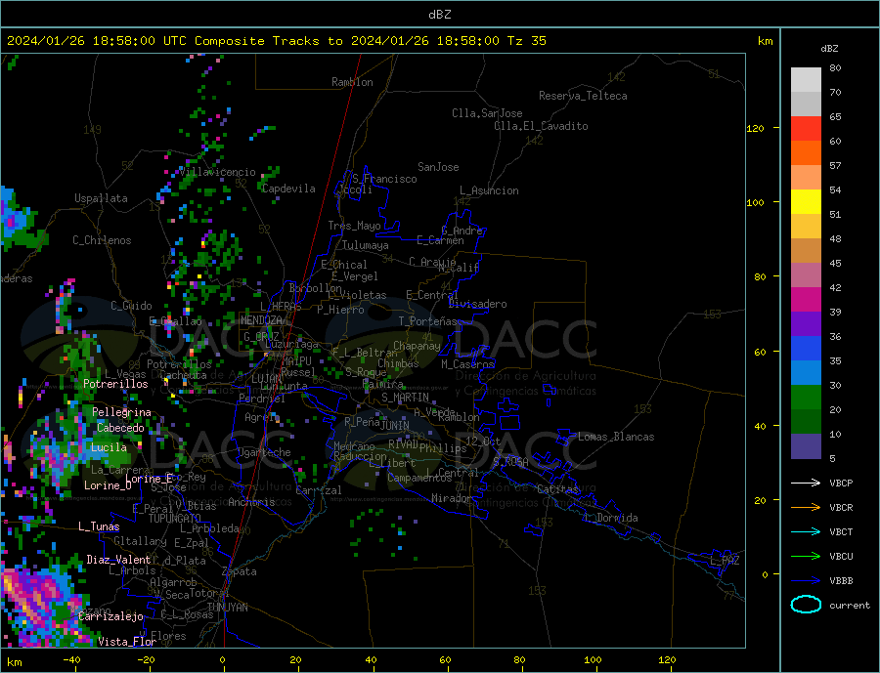Click the 'Reserva_Telteca' label on map
Viewport: 880px width, 673px height.
pyautogui.click(x=583, y=96)
